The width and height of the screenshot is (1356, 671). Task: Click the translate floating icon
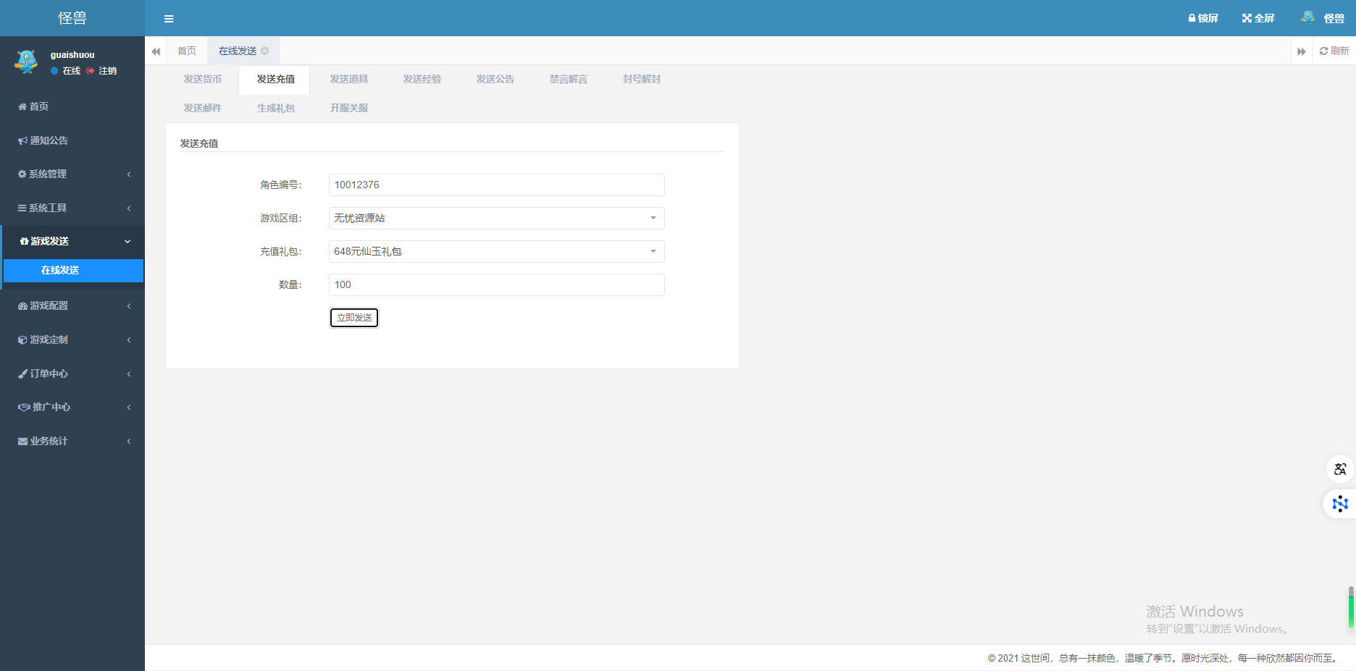(1340, 469)
